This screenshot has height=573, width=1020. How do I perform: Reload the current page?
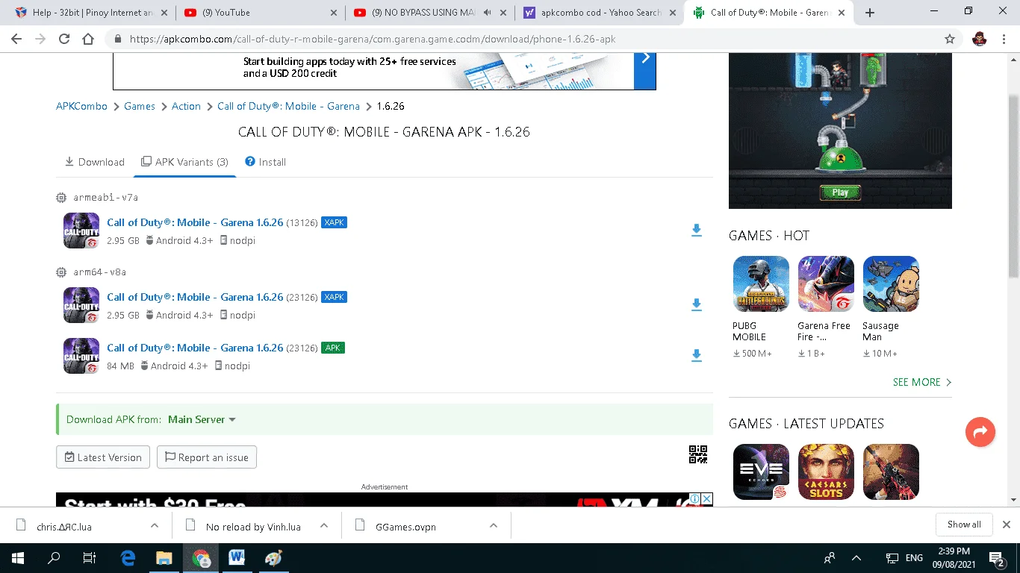click(64, 39)
